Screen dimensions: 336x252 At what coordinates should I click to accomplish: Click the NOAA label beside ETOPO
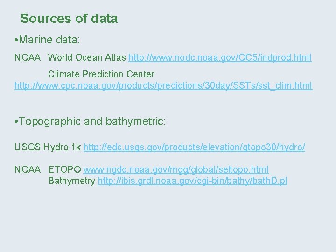click(x=28, y=170)
